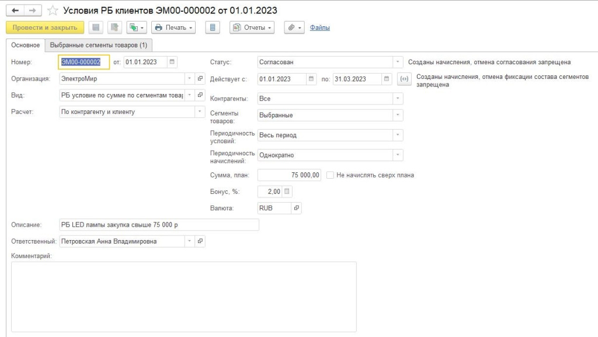Open the 'Печать' print menu
Screen dimensions: 598x337
coord(173,27)
